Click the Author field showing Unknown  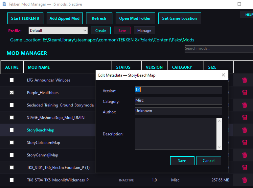pyautogui.click(x=178, y=111)
